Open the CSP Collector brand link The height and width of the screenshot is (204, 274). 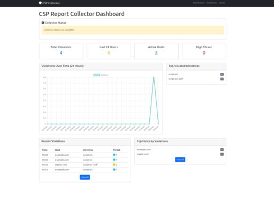[49, 3]
